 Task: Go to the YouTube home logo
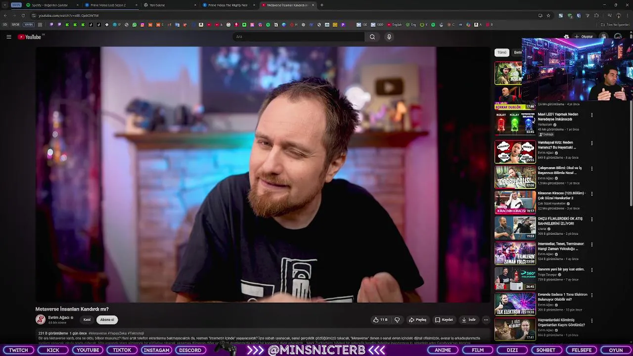tap(30, 37)
